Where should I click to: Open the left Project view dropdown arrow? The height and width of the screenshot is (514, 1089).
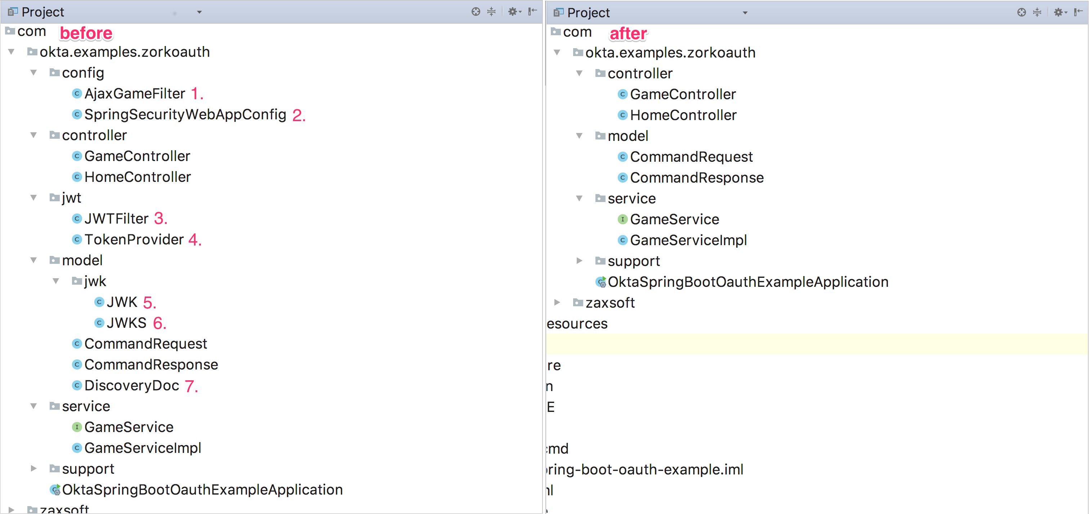[x=199, y=12]
